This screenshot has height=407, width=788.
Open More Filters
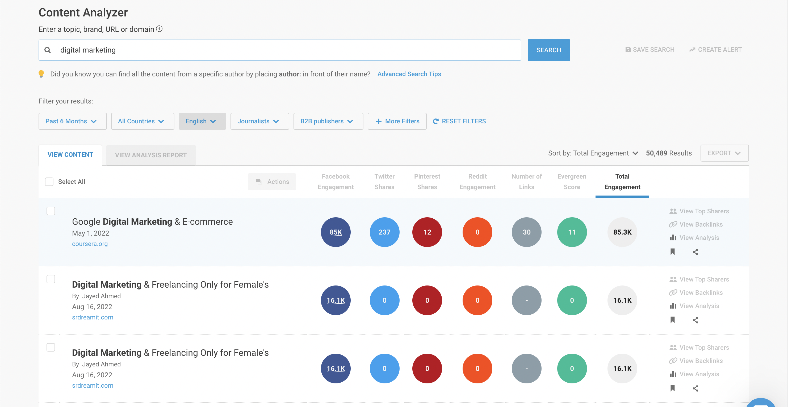[397, 121]
